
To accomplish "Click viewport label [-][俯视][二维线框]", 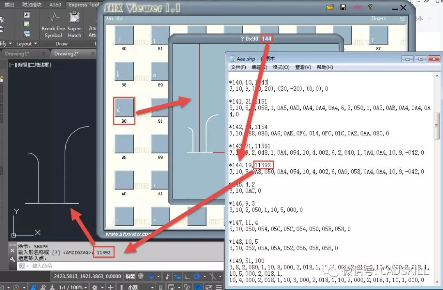I will (30, 65).
